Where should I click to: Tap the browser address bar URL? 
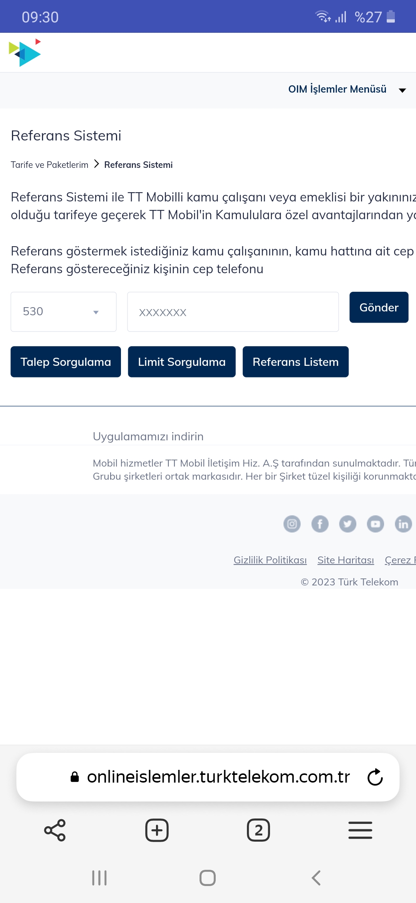pyautogui.click(x=218, y=777)
